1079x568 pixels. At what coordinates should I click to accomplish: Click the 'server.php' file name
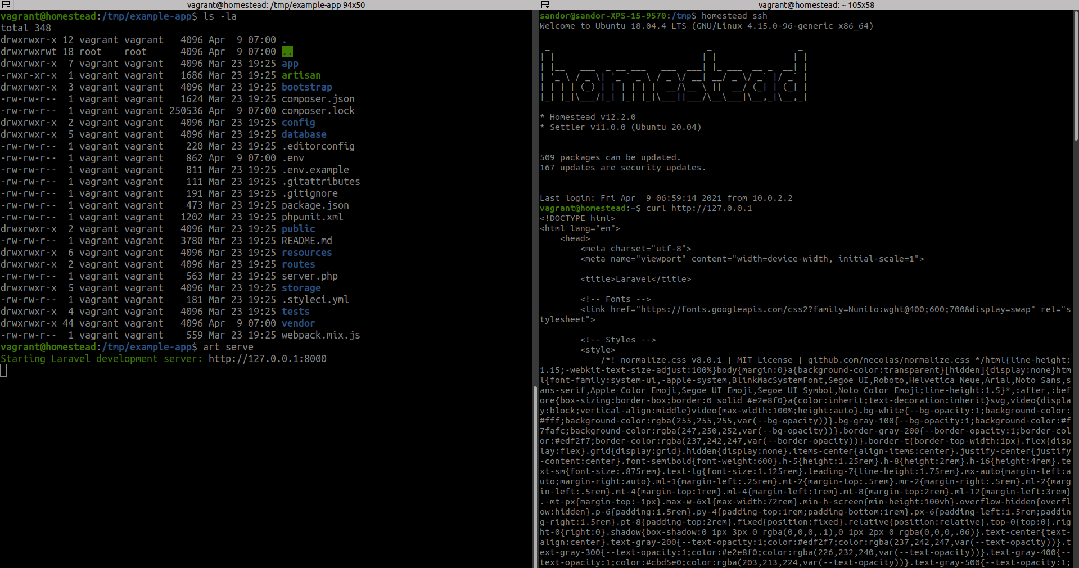pos(310,276)
